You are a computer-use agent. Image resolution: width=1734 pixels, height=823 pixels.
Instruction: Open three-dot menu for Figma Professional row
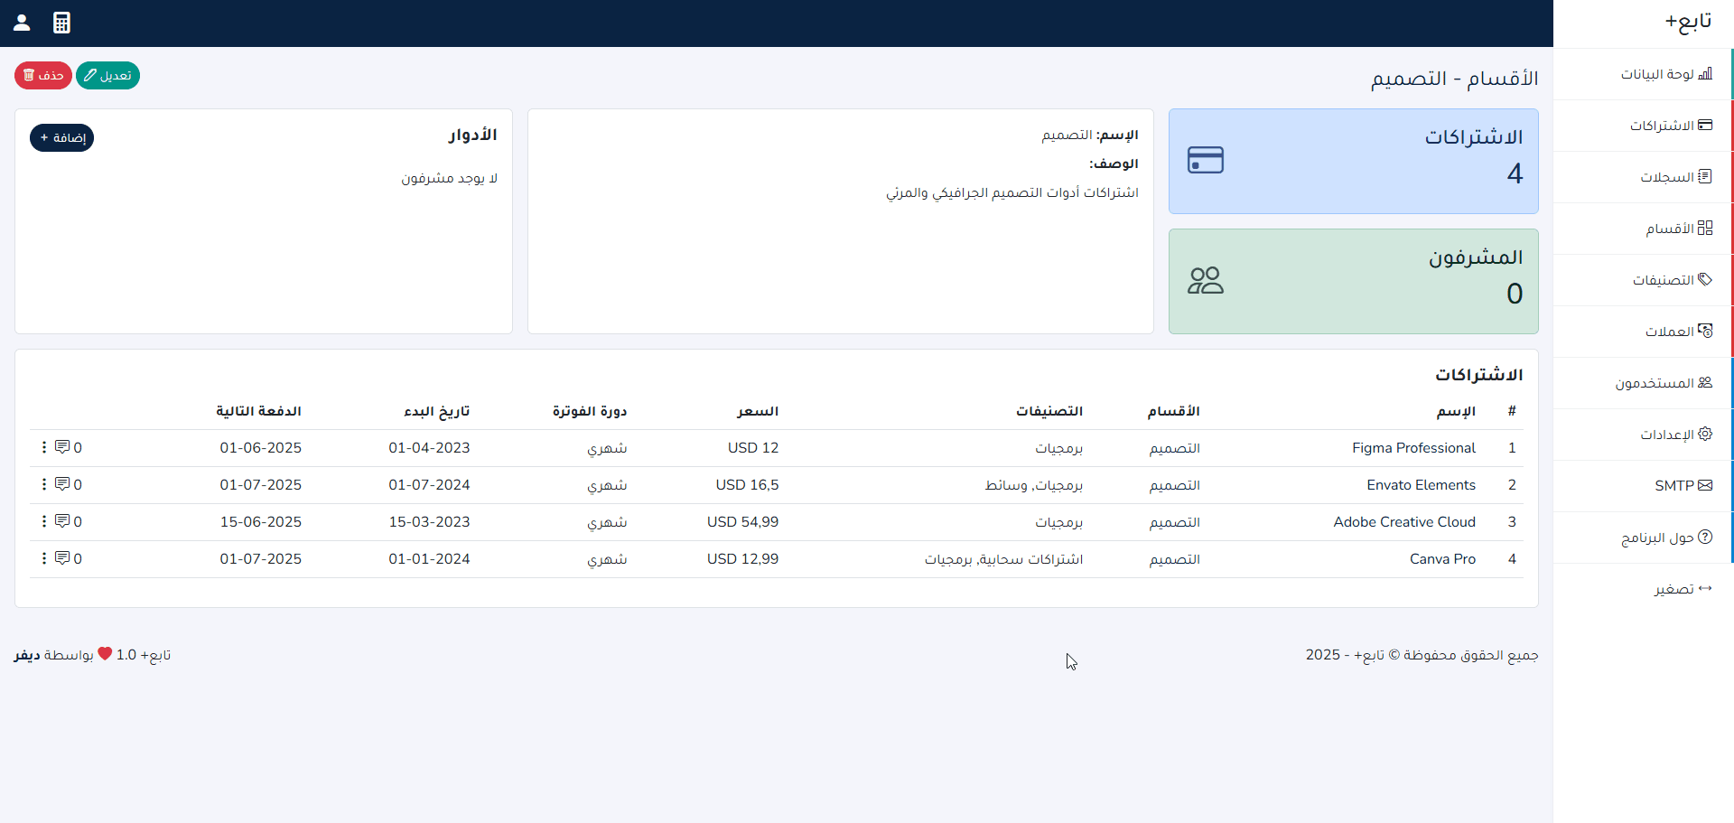pos(43,447)
